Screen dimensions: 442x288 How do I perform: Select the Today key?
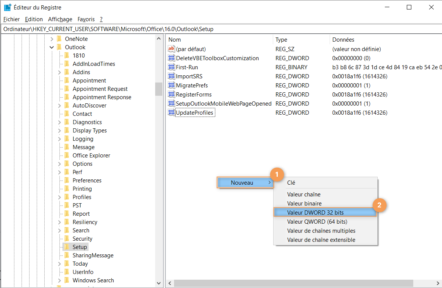[x=80, y=263]
